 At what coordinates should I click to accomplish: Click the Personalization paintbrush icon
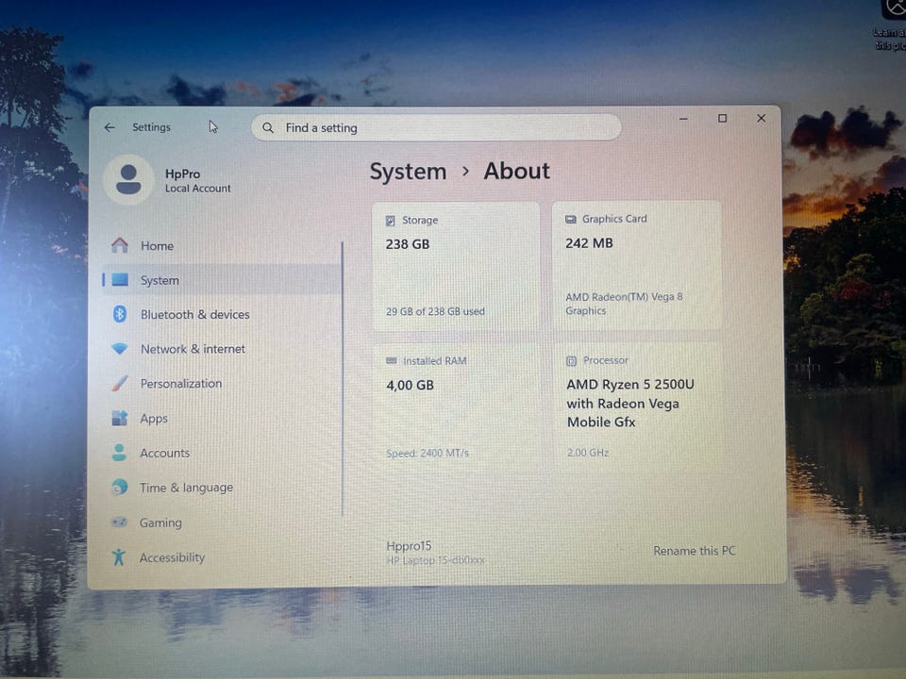point(120,384)
